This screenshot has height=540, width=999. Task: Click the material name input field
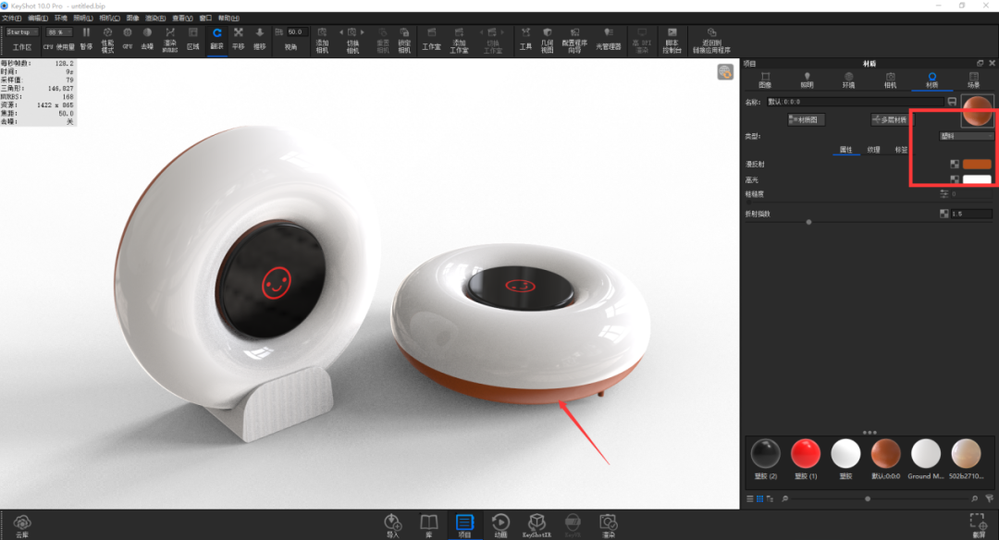point(855,102)
